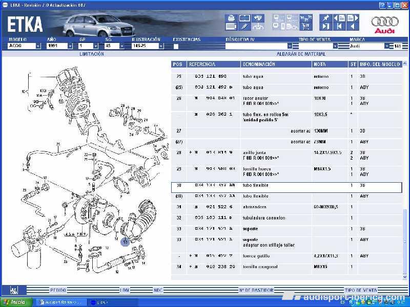Select the position 30 tubo flexible 3B row
Image resolution: width=410 pixels, height=307 pixels.
coord(286,187)
